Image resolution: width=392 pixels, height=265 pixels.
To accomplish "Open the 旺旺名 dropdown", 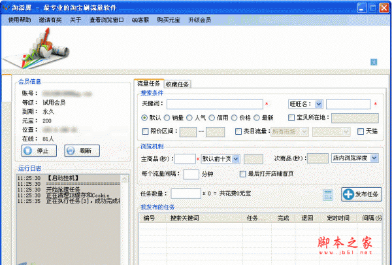I will (319, 104).
